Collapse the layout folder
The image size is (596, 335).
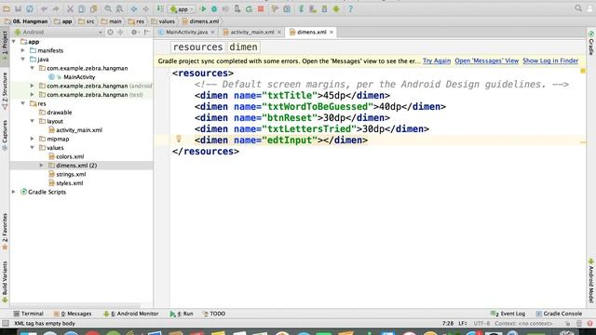coord(33,121)
